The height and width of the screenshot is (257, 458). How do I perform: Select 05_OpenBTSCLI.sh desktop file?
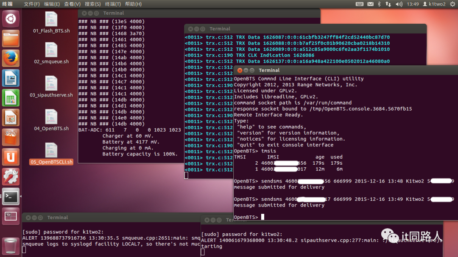[51, 154]
